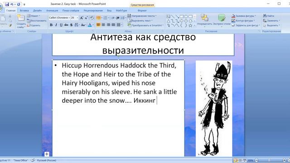Screen dimensions: 290x163
Task: Expand the shapes gallery more arrow
Action: [194, 26]
